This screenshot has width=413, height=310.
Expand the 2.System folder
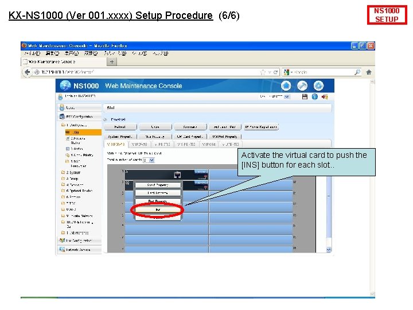coord(71,172)
